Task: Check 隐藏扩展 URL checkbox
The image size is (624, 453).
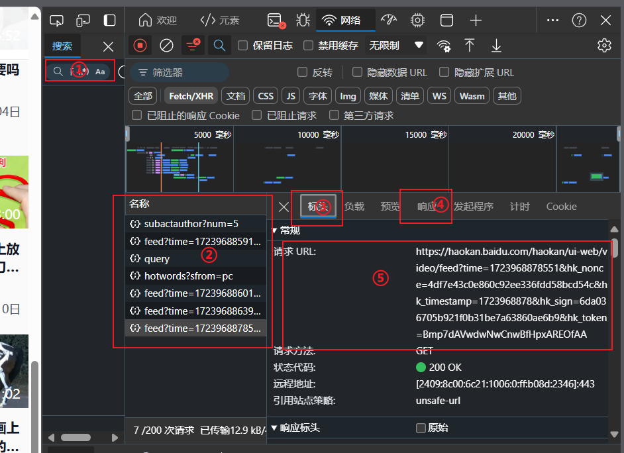Action: [444, 72]
